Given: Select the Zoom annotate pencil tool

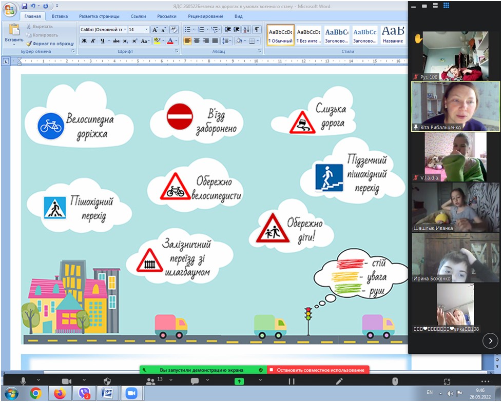Looking at the screenshot, I should [339, 381].
